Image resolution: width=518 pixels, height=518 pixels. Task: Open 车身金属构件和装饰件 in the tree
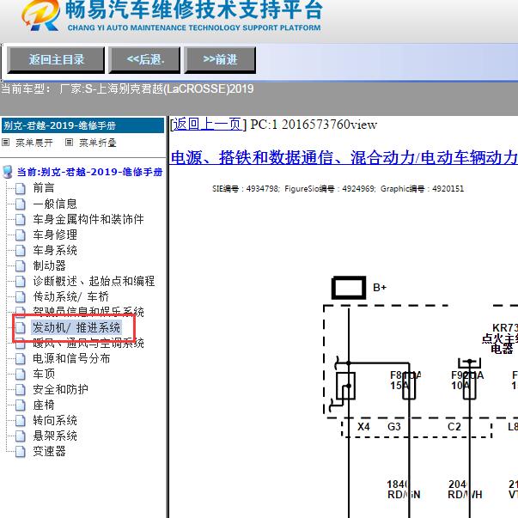tap(88, 219)
